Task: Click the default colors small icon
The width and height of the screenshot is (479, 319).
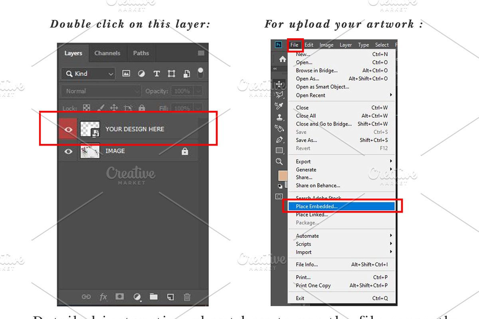Action: pyautogui.click(x=280, y=186)
